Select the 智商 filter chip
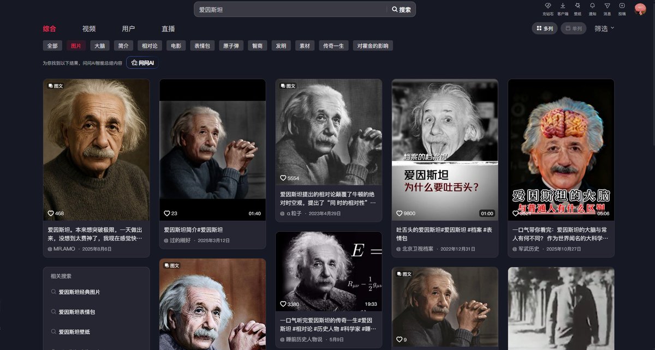This screenshot has width=655, height=350. tap(257, 46)
